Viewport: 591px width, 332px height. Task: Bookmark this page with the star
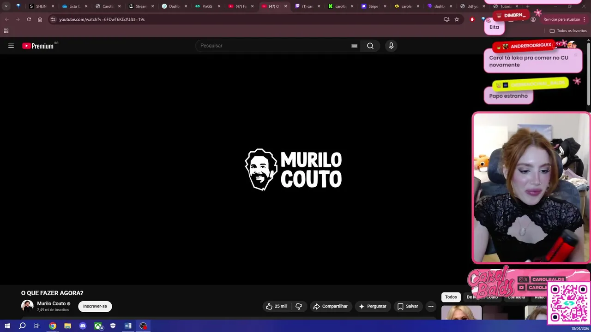coord(457,19)
